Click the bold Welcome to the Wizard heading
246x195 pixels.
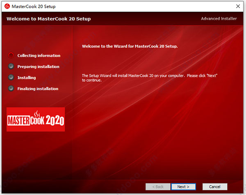130,46
